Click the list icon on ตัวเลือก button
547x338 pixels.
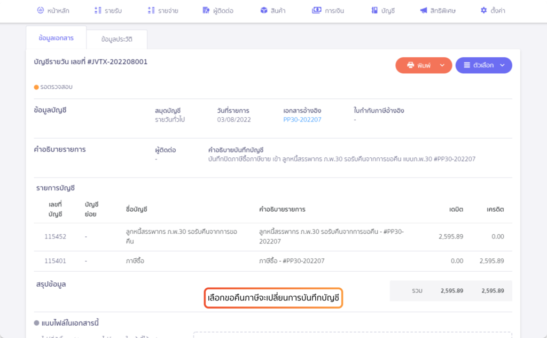coord(467,65)
